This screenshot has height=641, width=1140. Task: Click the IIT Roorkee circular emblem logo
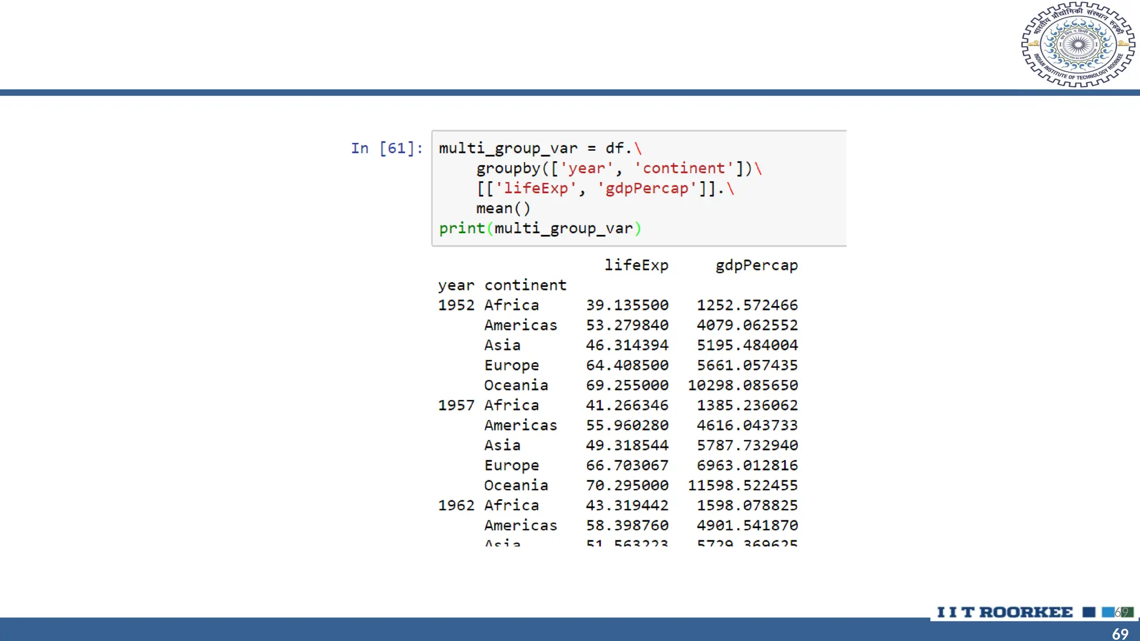(x=1078, y=45)
